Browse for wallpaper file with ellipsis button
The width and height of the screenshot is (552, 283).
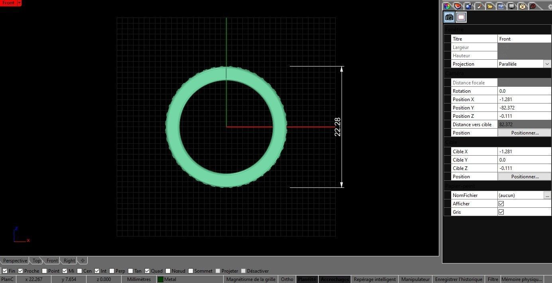(547, 195)
